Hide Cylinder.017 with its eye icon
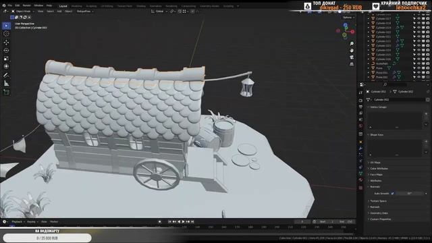 tap(418, 19)
